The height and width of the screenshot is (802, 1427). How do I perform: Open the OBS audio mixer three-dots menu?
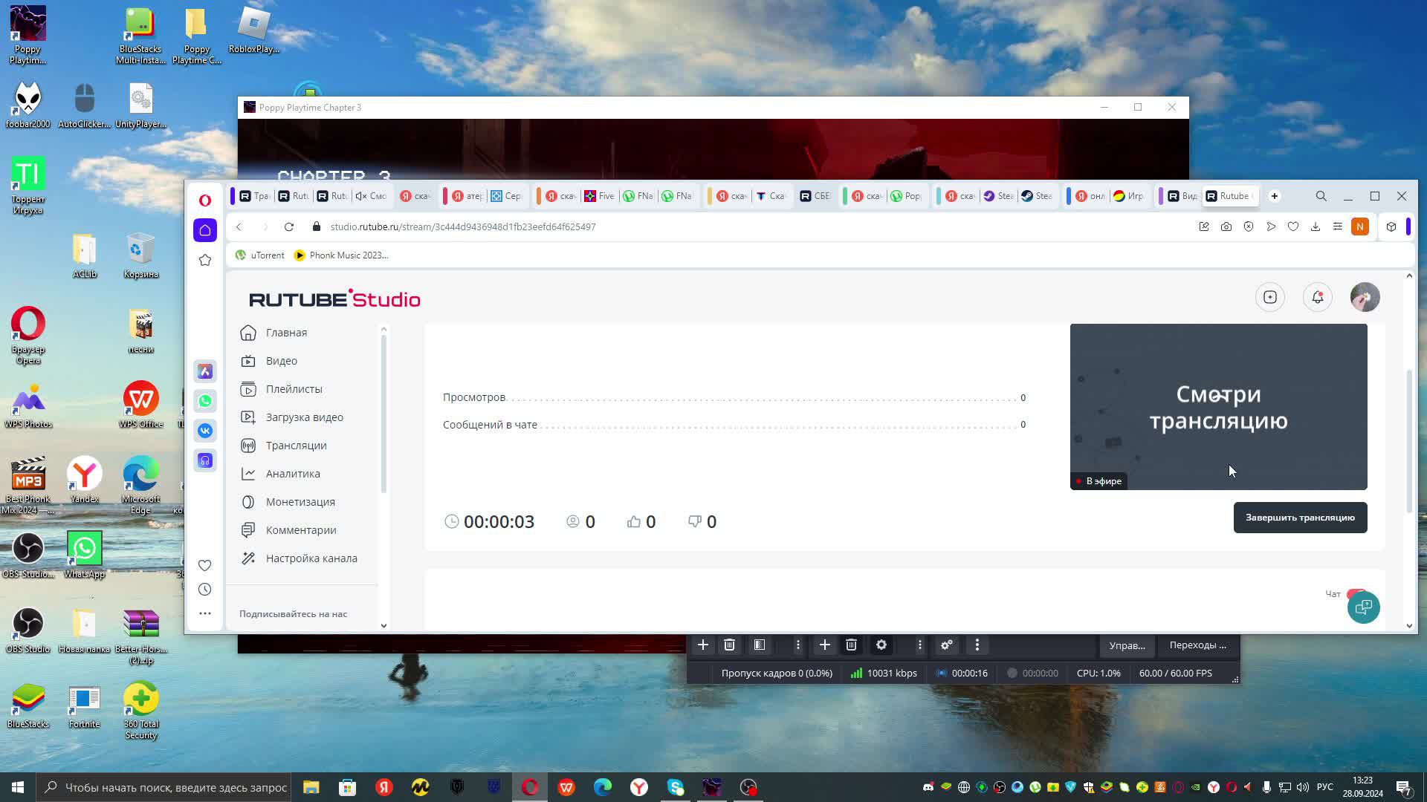point(977,645)
